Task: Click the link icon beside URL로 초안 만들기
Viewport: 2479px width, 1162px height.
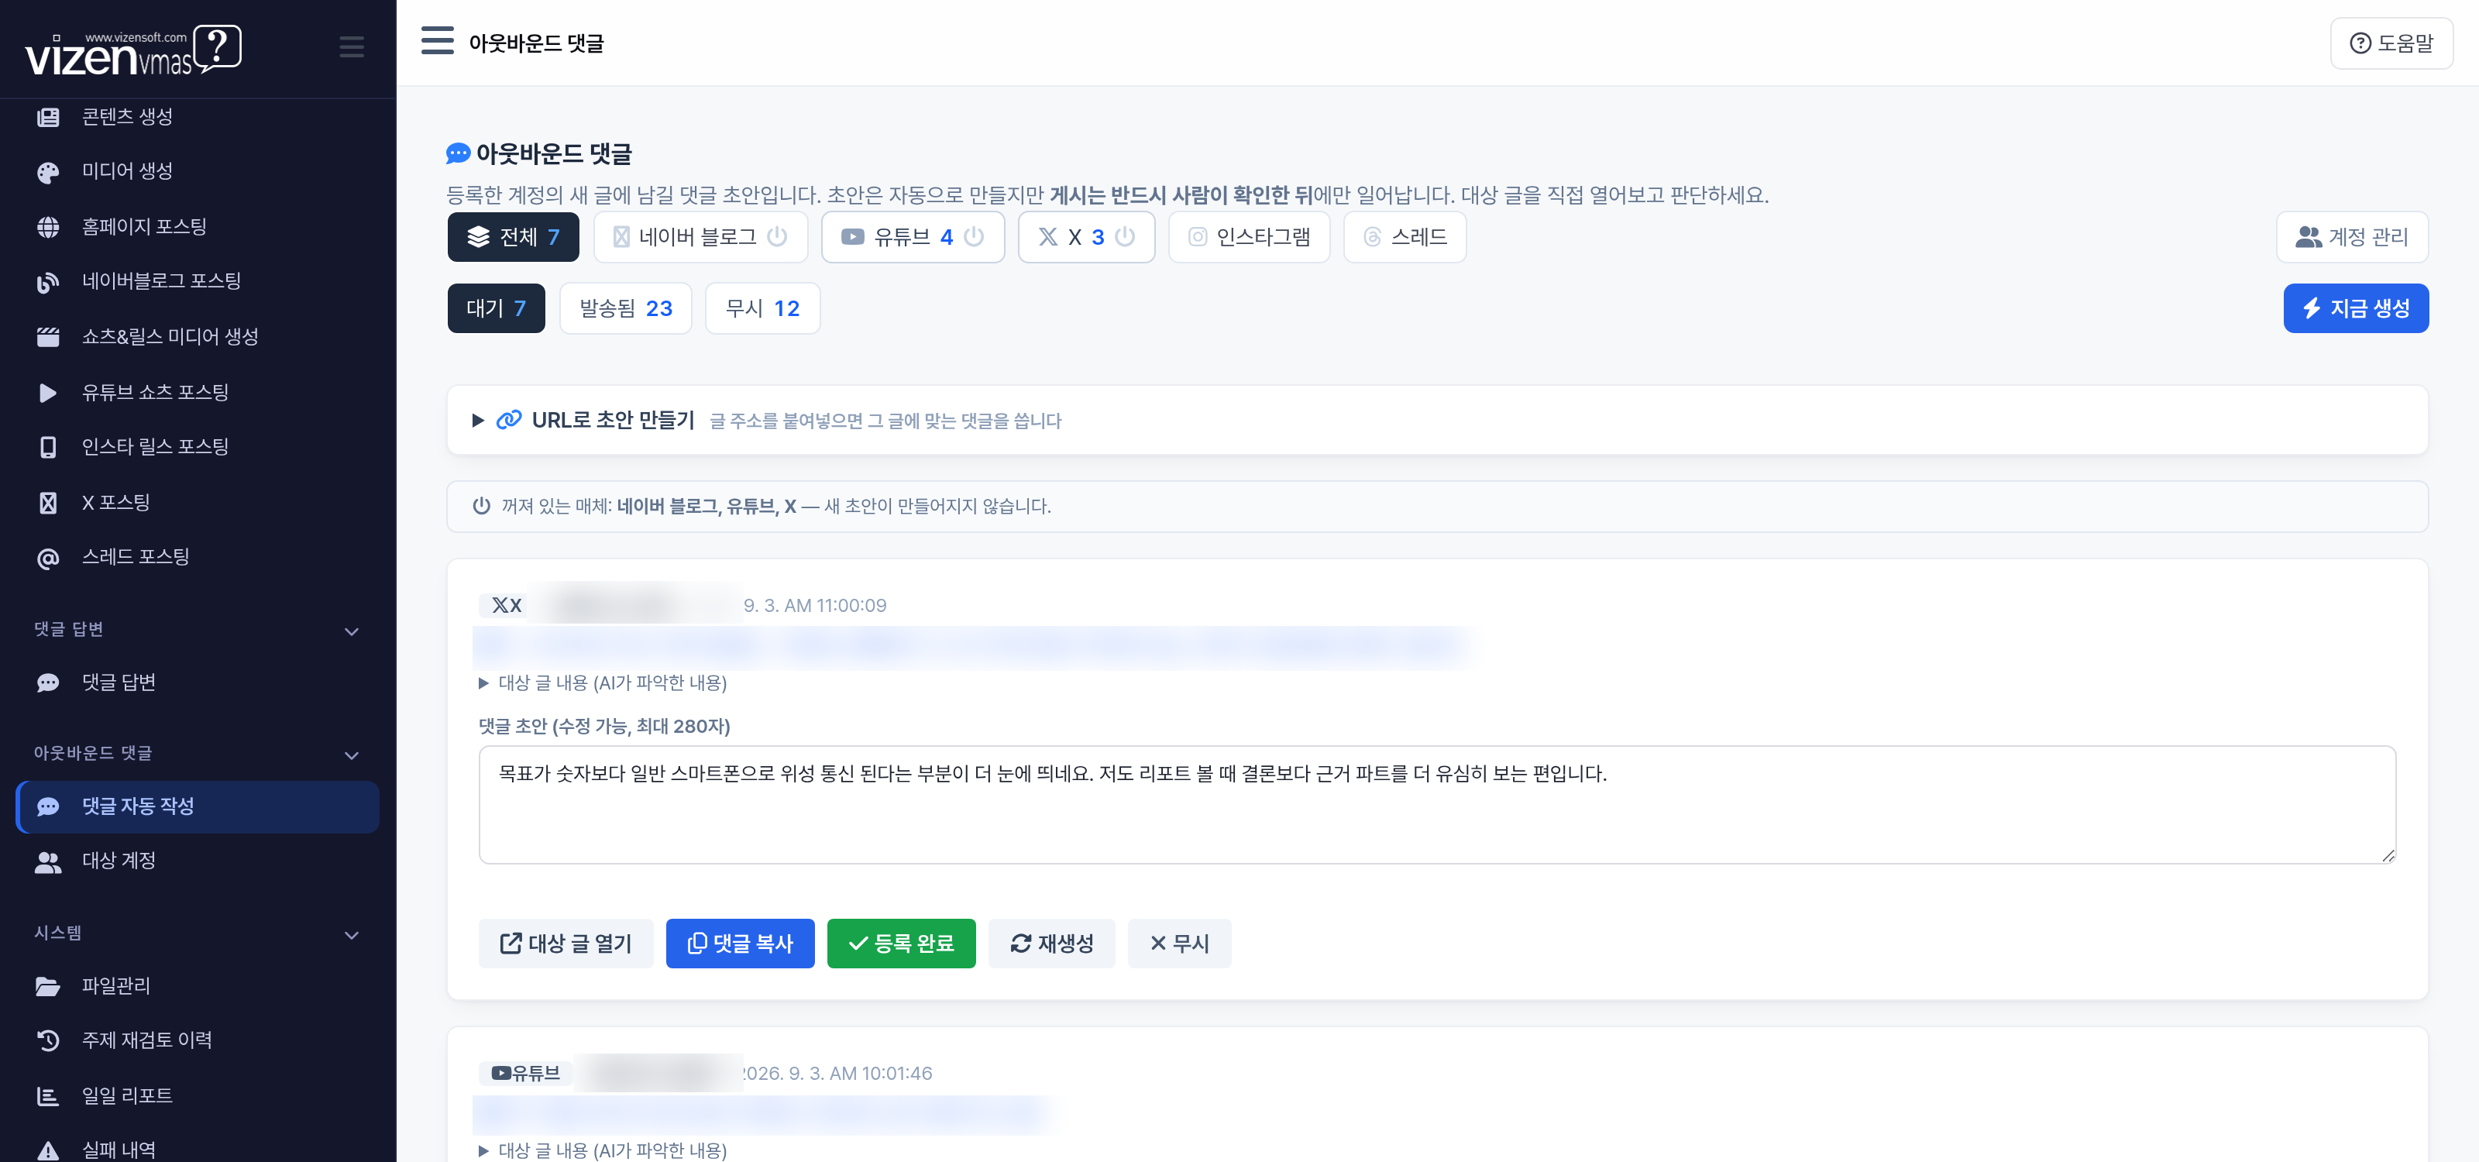Action: click(x=508, y=419)
